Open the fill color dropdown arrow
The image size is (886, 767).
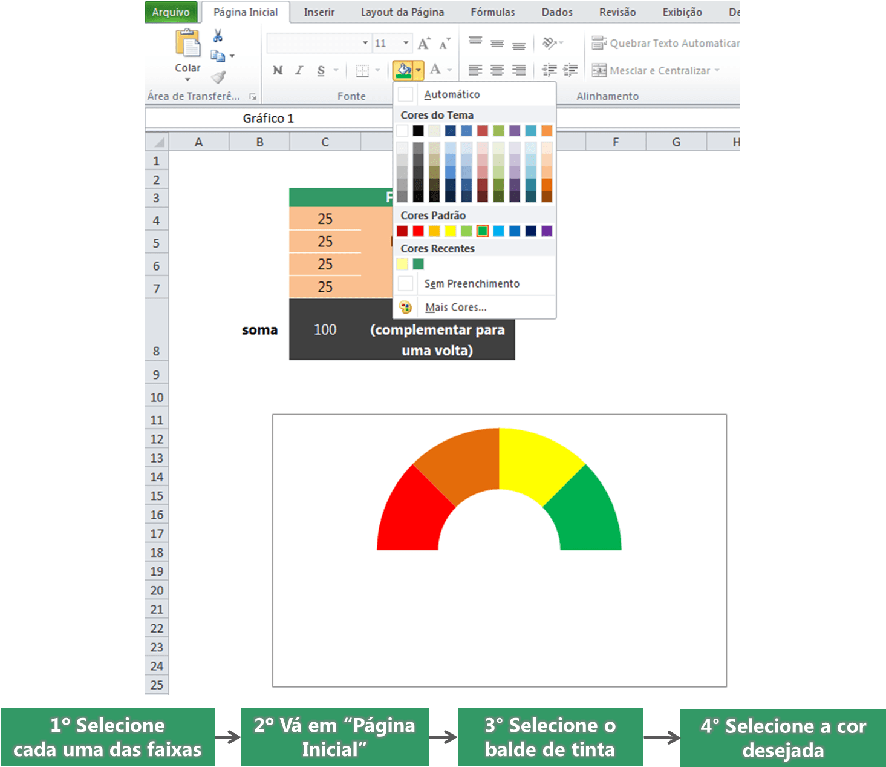[419, 70]
